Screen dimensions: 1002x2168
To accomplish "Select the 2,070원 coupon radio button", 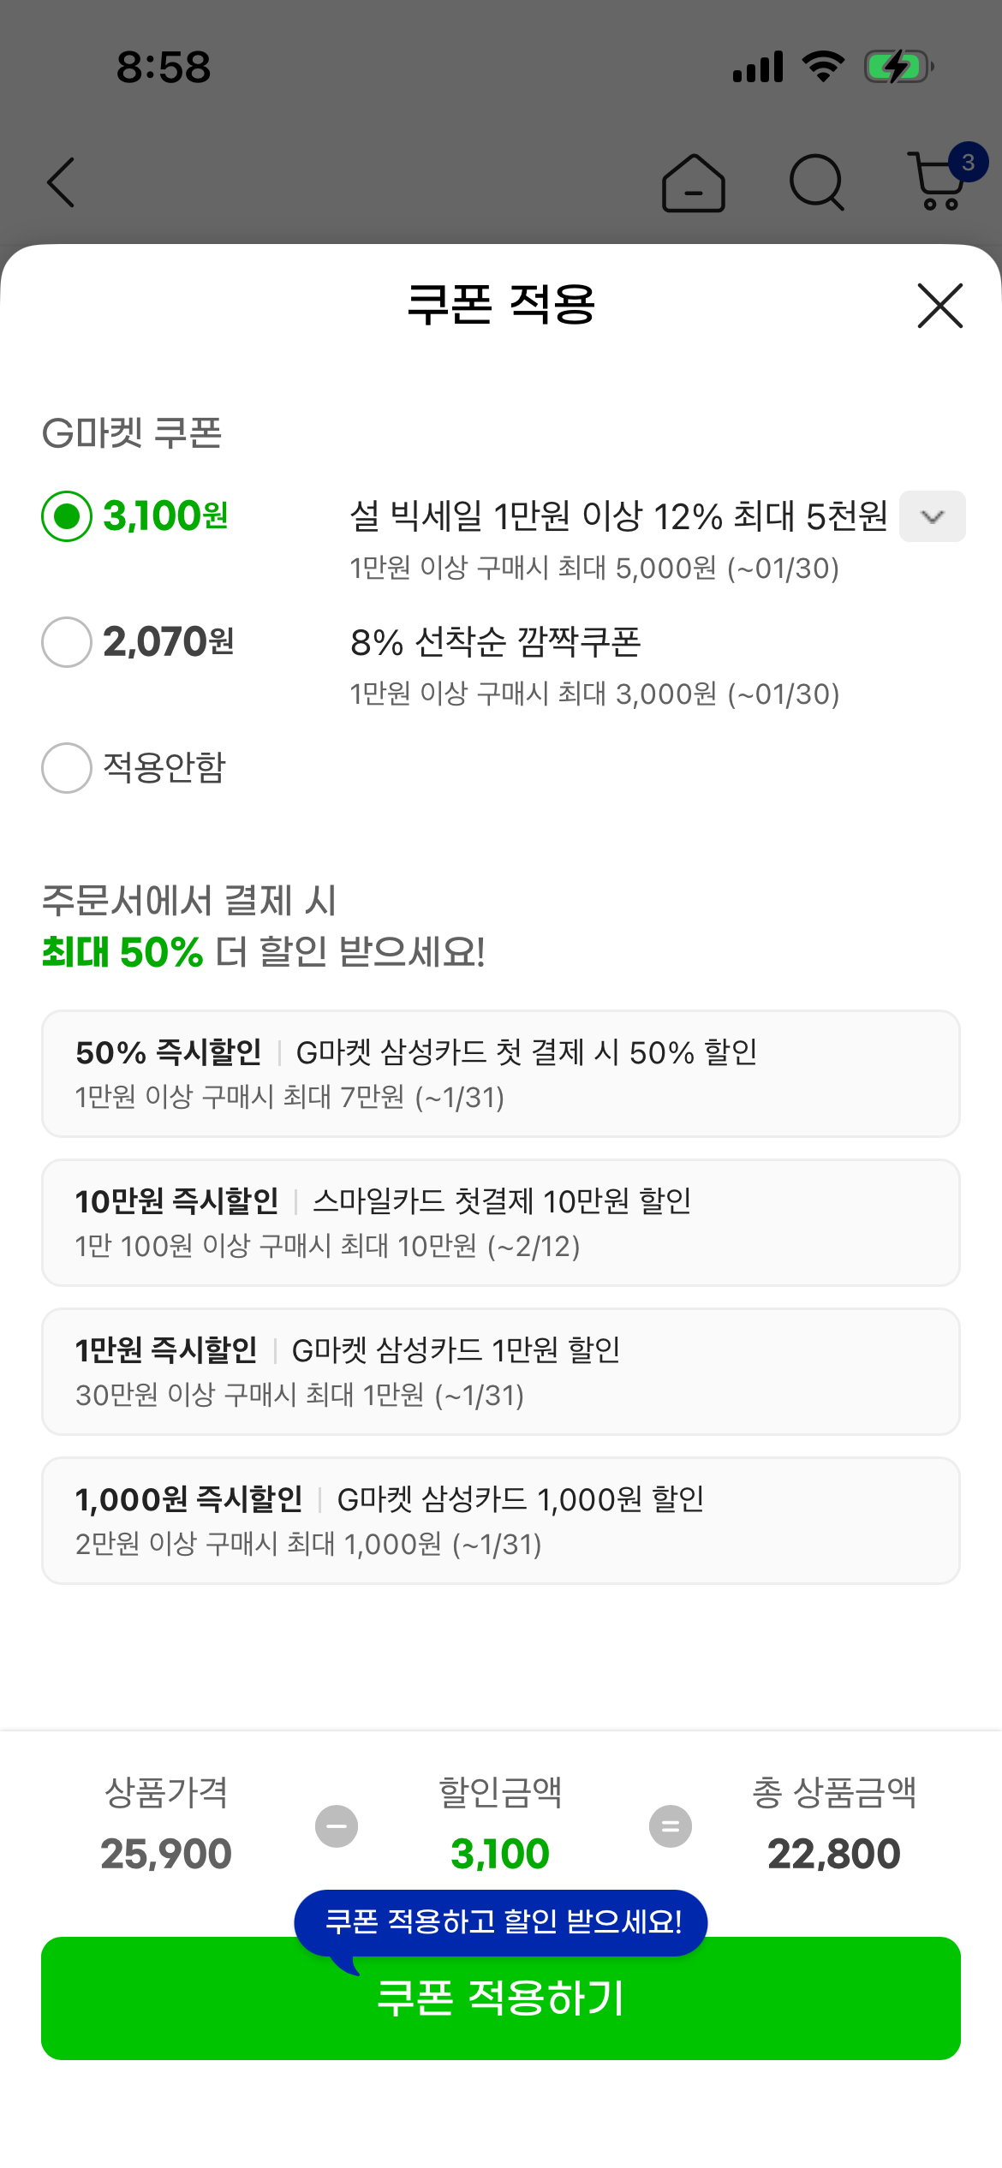I will click(x=67, y=642).
